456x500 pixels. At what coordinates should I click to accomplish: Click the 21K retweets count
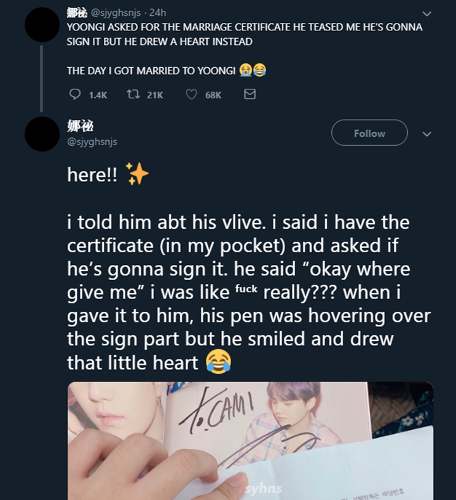tap(155, 95)
